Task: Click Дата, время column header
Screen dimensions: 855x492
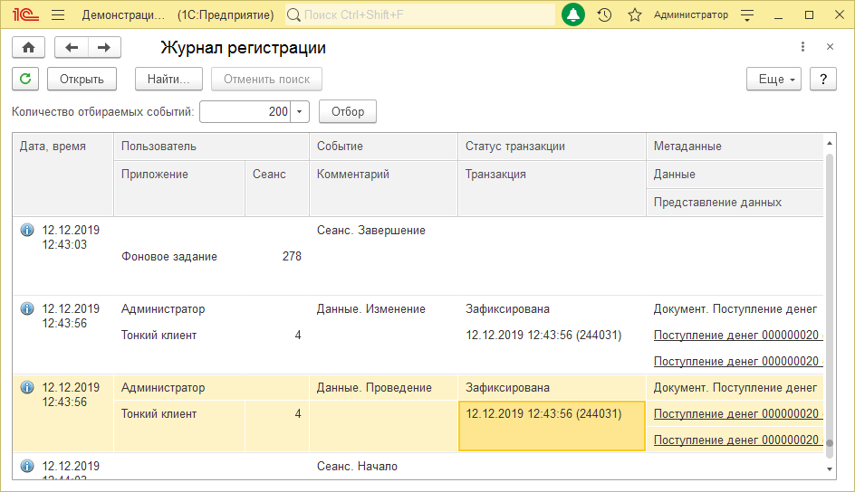Action: (x=63, y=175)
